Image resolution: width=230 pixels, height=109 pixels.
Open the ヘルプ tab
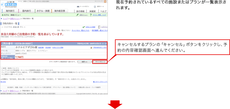(x=103, y=11)
